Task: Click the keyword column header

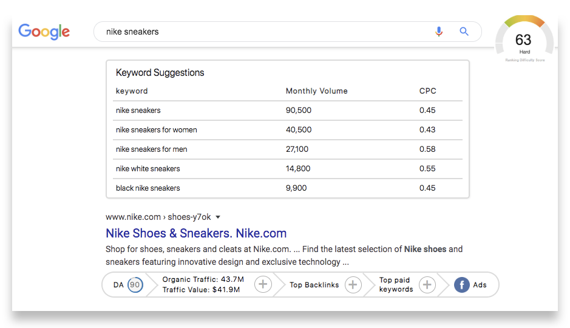Action: (x=132, y=91)
